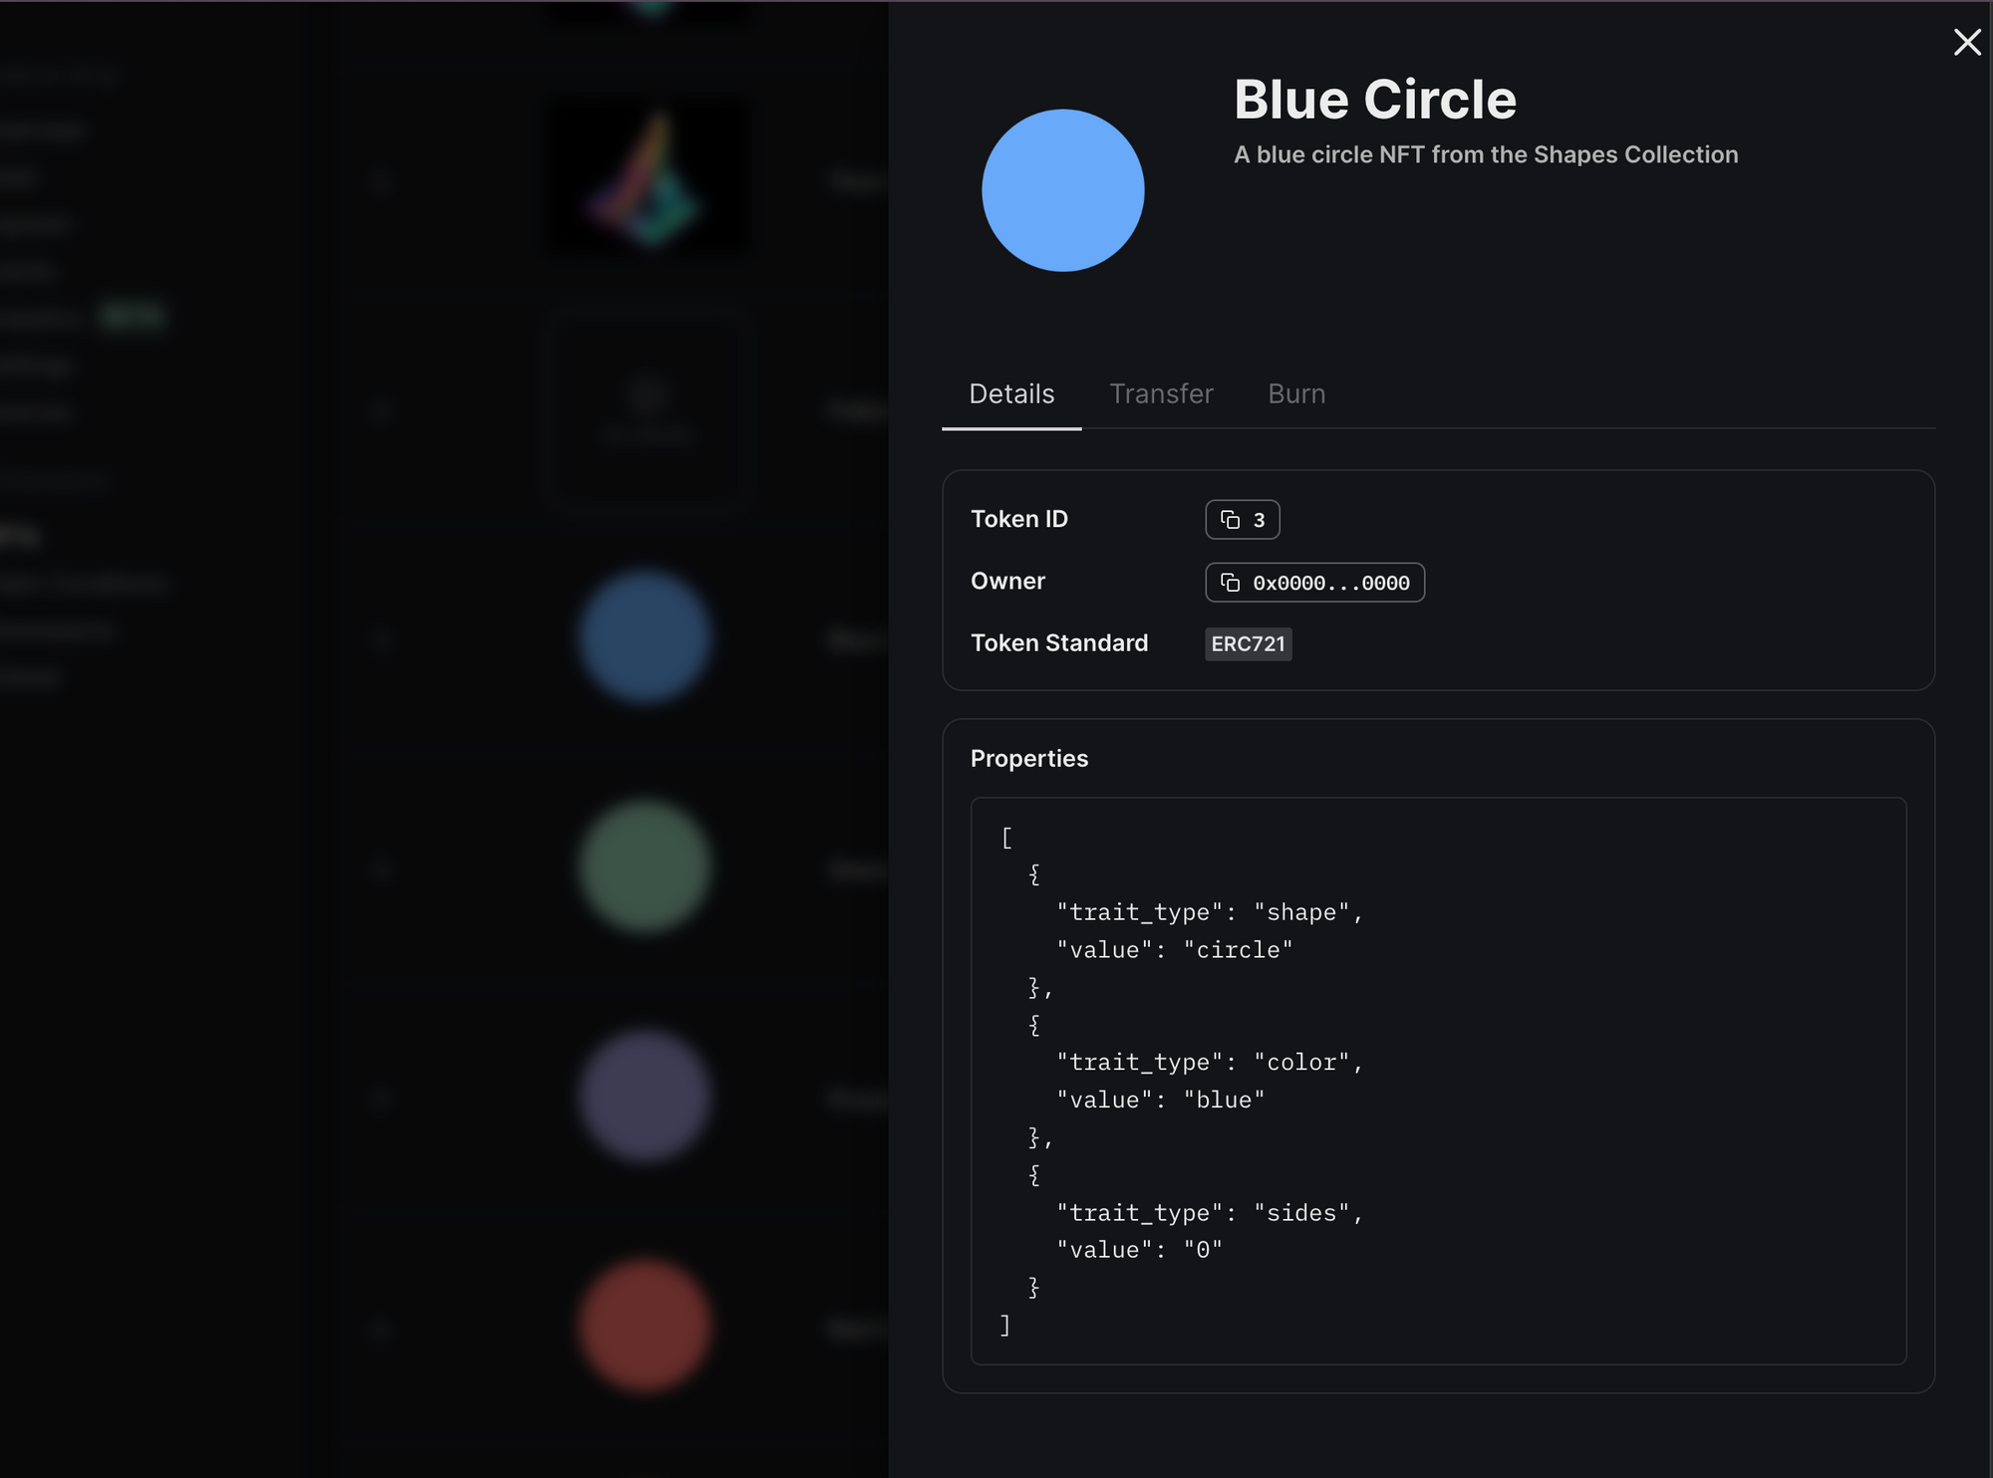Click the large Blue Circle NFT image

click(x=1062, y=190)
